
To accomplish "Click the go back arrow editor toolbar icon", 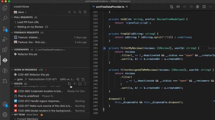I will tap(178, 7).
